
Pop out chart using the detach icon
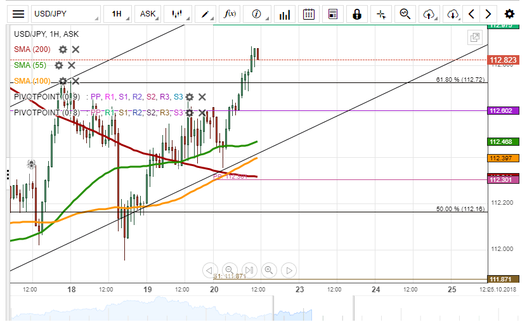474,37
